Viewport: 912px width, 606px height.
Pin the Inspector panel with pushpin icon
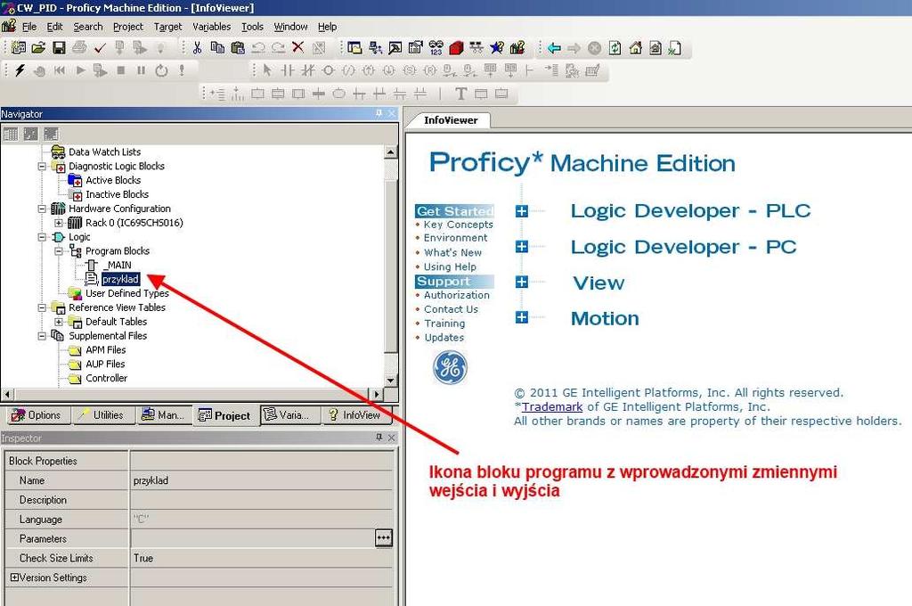pyautogui.click(x=379, y=438)
